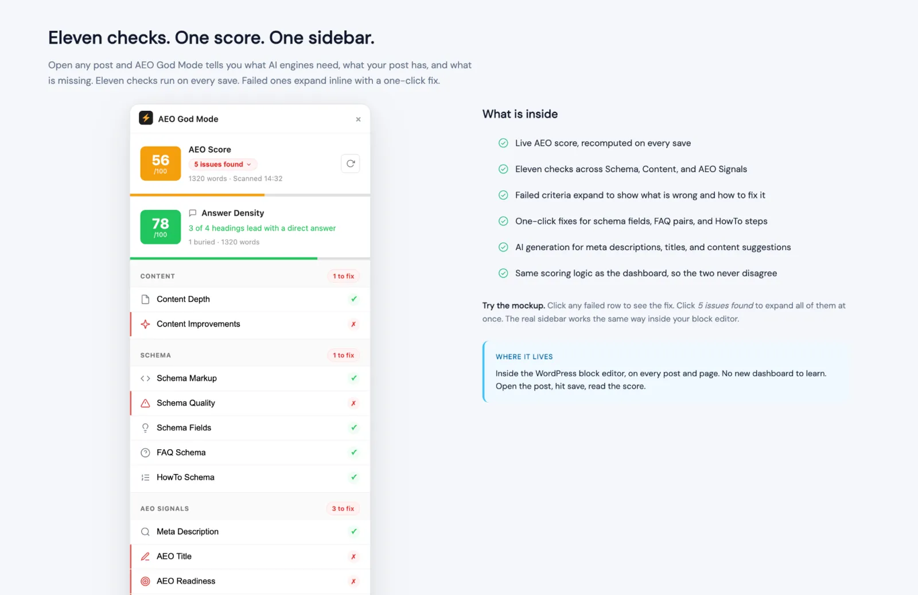Open the Meta Description row
Image resolution: width=918 pixels, height=595 pixels.
point(250,531)
